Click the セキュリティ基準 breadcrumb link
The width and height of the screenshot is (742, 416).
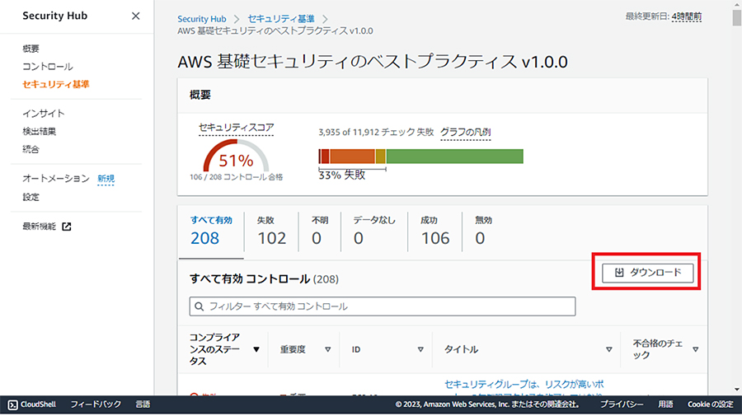coord(281,19)
